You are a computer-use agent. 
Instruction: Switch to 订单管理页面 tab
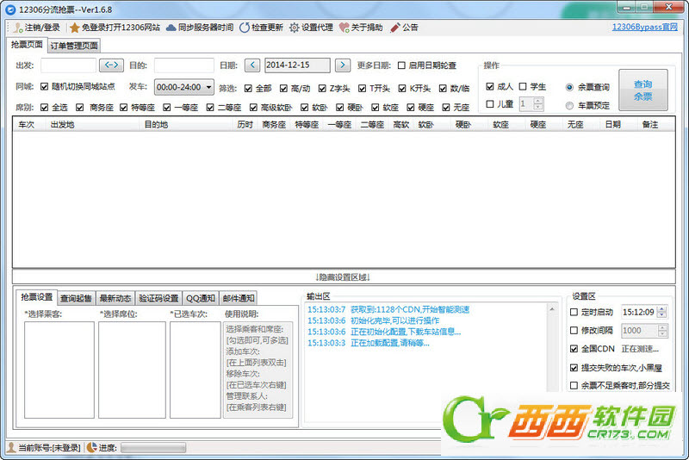point(74,46)
